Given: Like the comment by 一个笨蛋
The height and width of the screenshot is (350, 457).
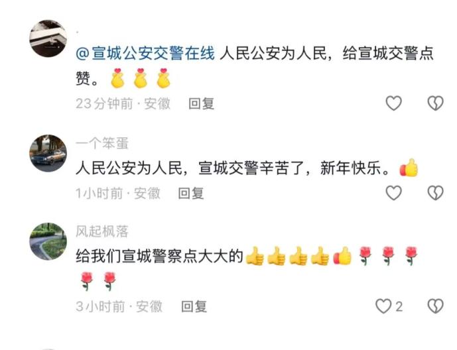Looking at the screenshot, I should (x=393, y=193).
